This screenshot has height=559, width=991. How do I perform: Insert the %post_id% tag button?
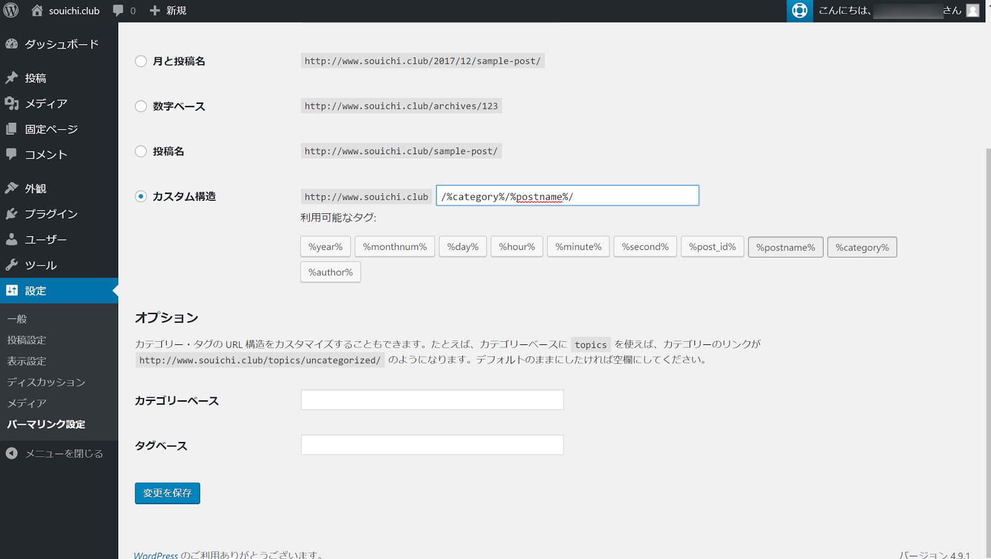click(712, 247)
